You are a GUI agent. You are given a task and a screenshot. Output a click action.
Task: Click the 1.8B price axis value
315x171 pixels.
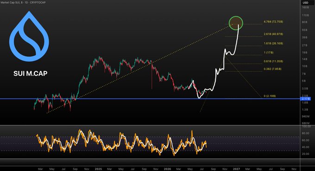[305, 103]
